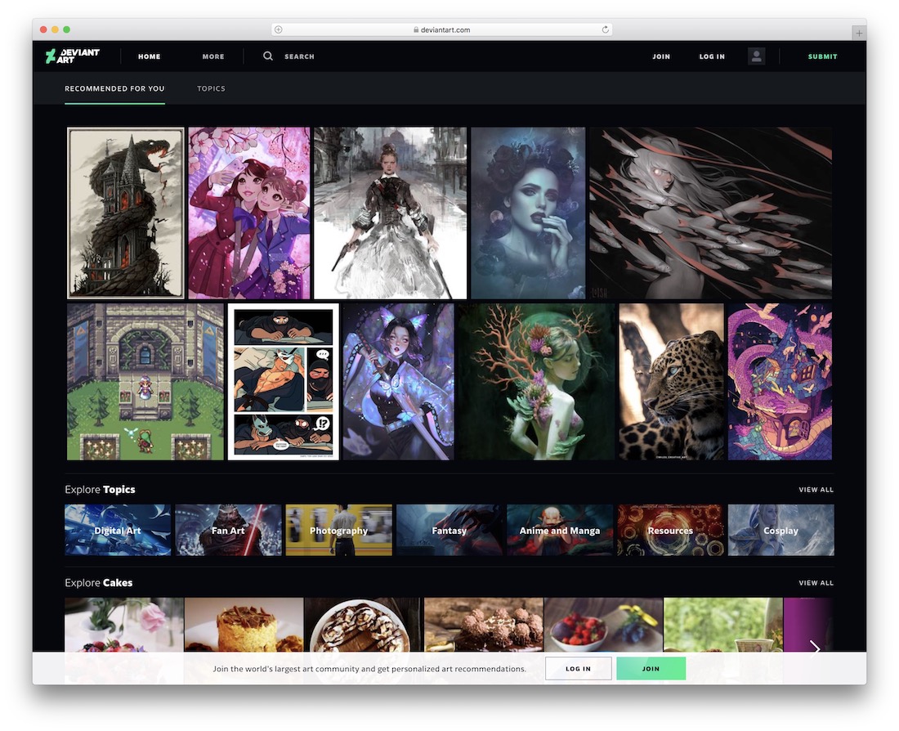
Task: Select the Recommended For You tab
Action: (x=114, y=88)
